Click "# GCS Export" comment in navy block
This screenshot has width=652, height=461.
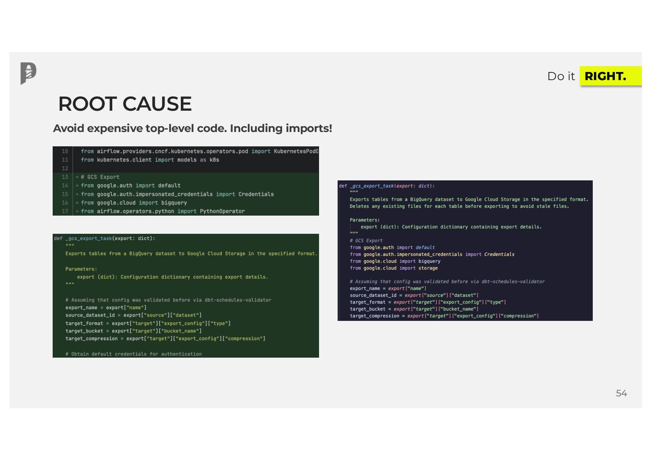coord(366,241)
